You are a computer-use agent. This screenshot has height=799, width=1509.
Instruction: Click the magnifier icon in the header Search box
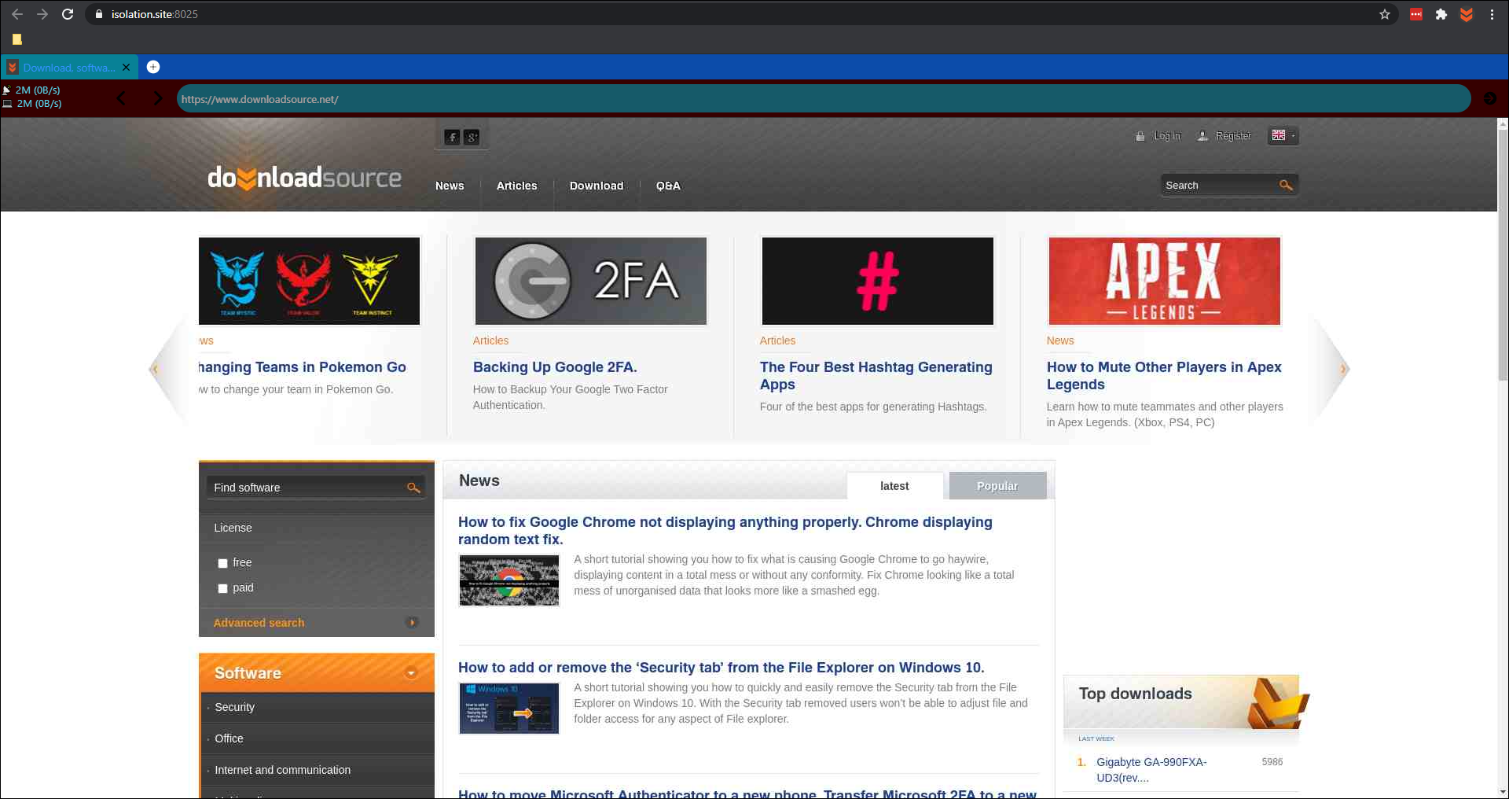pos(1286,185)
